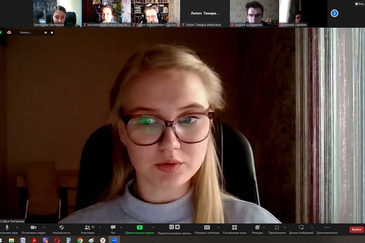Show captions via the CC icon
The height and width of the screenshot is (243, 365).
click(207, 227)
